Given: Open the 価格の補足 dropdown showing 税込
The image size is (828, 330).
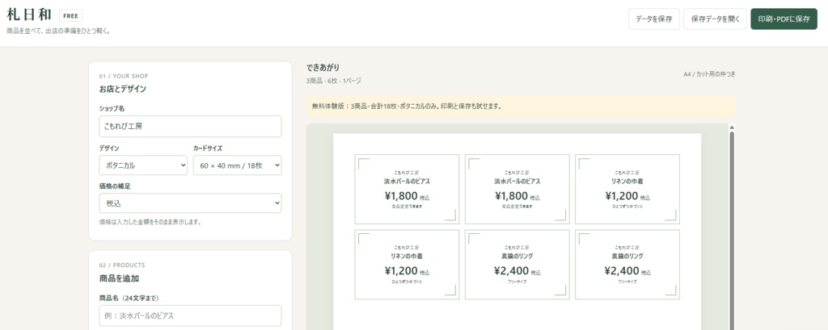Looking at the screenshot, I should pos(190,203).
